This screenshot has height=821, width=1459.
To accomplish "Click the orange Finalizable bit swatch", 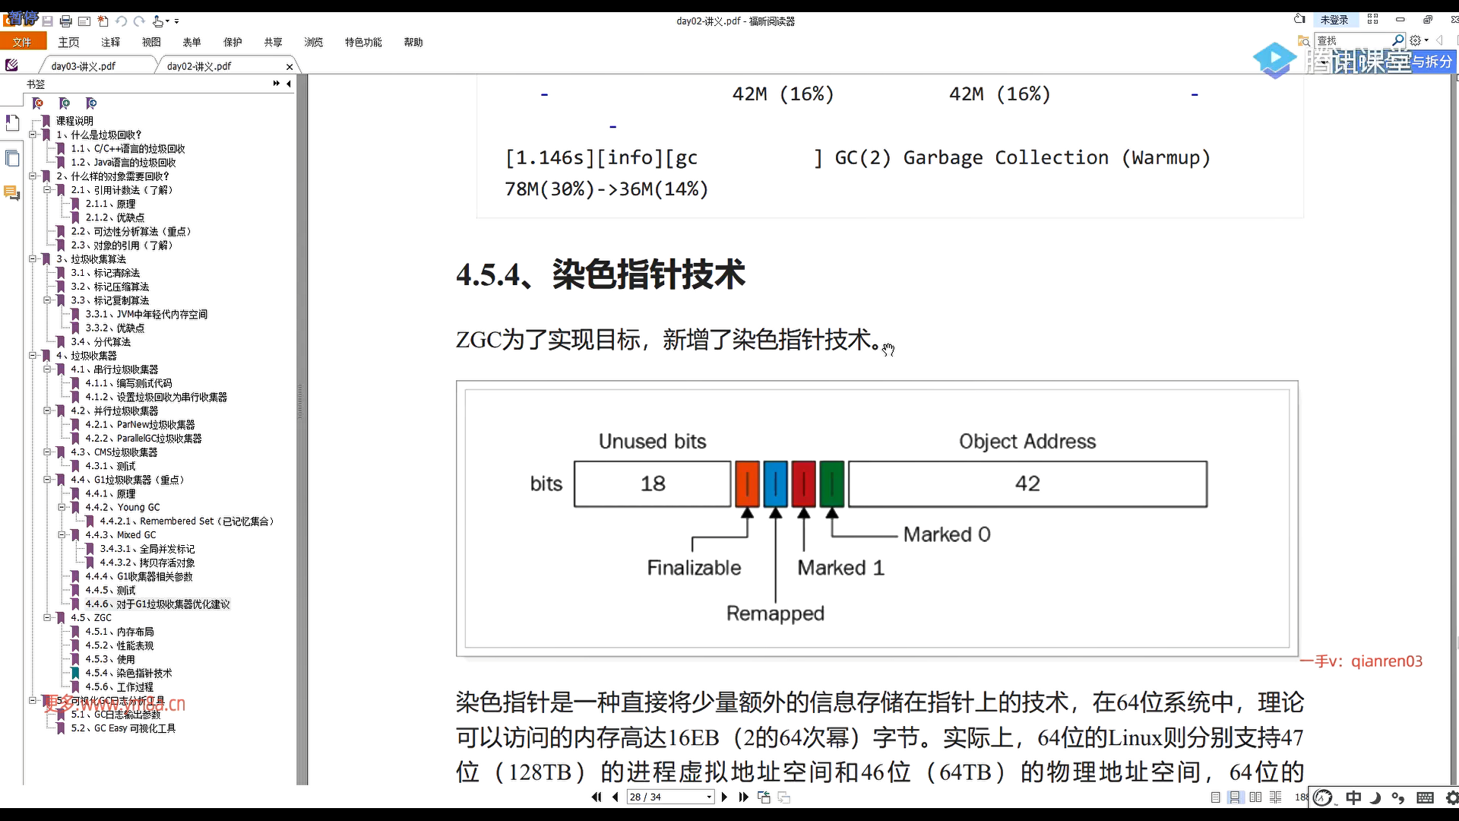I will coord(747,483).
